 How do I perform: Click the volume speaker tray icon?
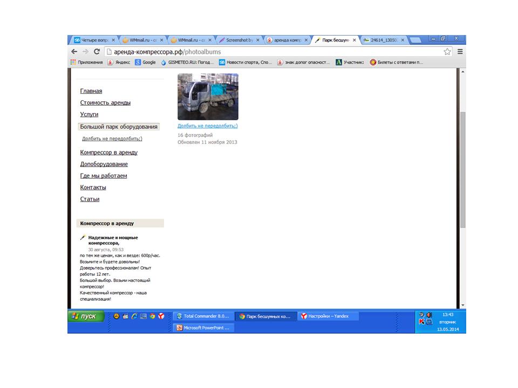[429, 315]
